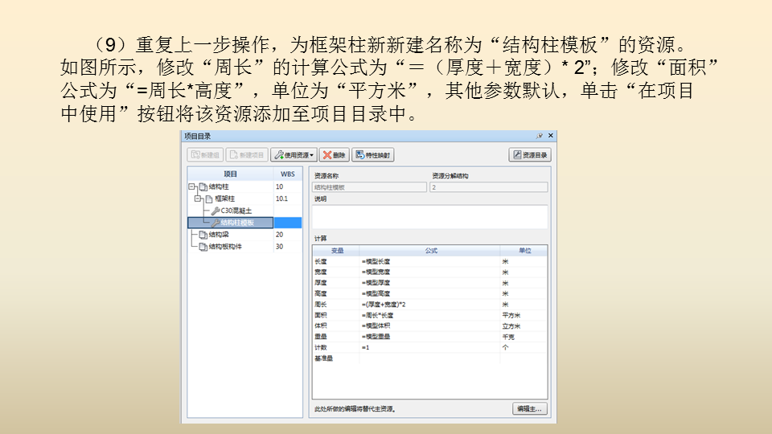The height and width of the screenshot is (434, 772).
Task: Click the wrench icon beside C30混凝土
Action: [216, 211]
